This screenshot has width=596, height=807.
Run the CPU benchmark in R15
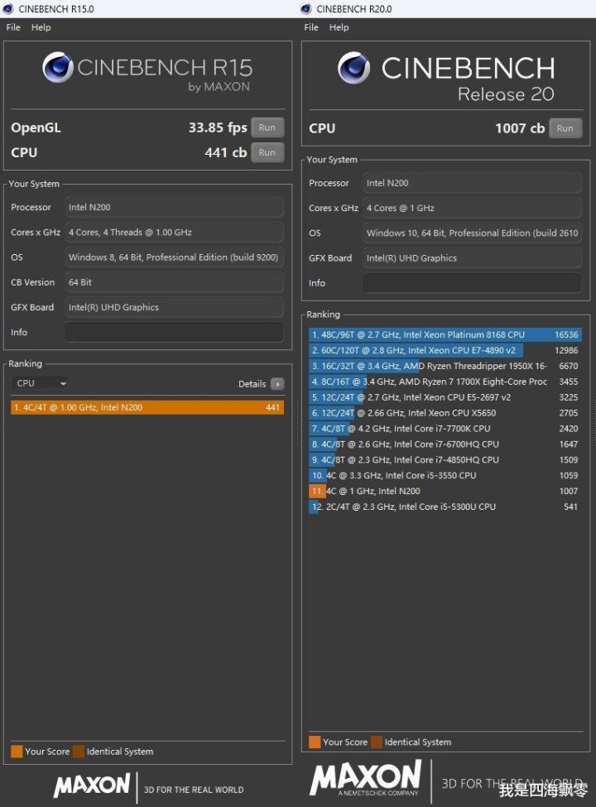point(267,152)
